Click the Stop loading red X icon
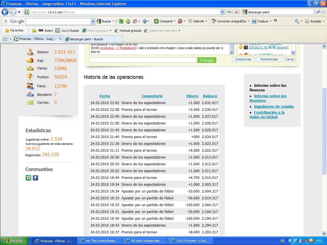 coord(236,12)
